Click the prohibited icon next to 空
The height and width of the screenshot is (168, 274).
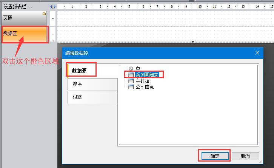[131, 69]
